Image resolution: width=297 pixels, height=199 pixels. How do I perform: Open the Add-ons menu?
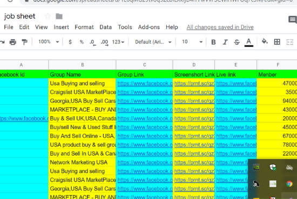tap(149, 27)
